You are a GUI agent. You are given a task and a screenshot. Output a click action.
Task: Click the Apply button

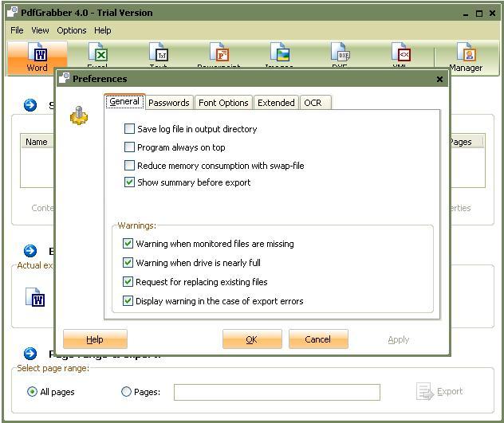pos(399,339)
